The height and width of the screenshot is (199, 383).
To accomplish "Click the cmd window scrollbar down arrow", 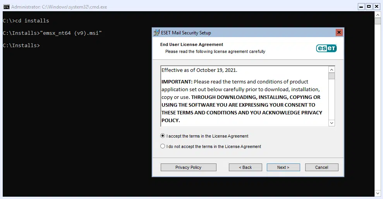I will [378, 194].
